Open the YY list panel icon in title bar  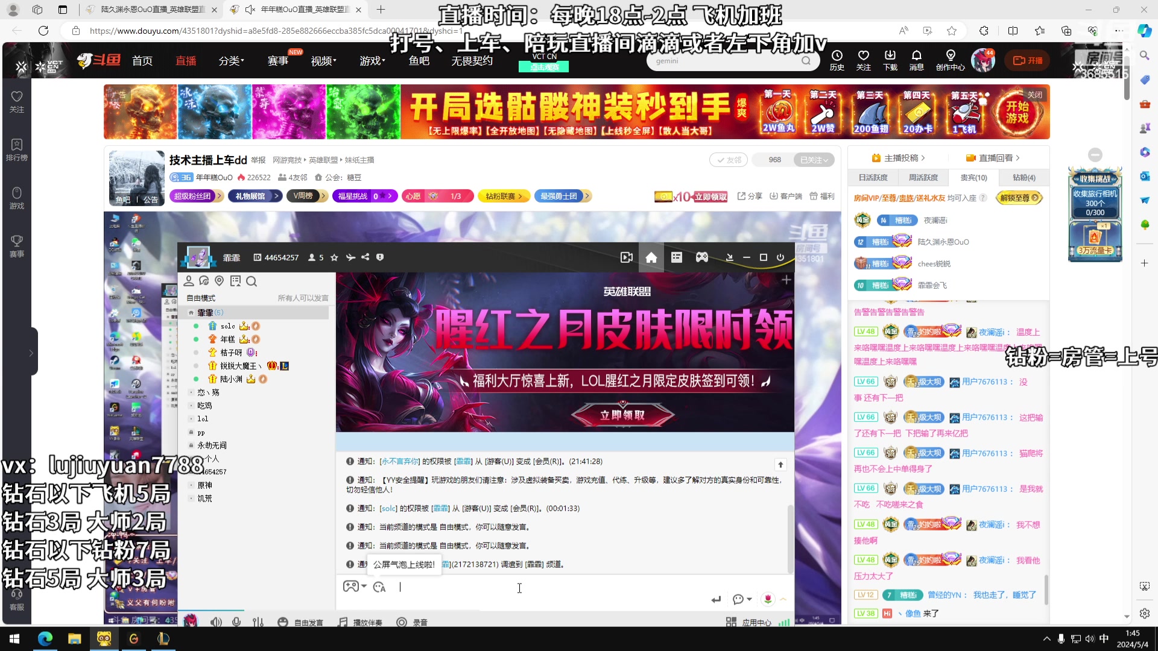(x=677, y=257)
